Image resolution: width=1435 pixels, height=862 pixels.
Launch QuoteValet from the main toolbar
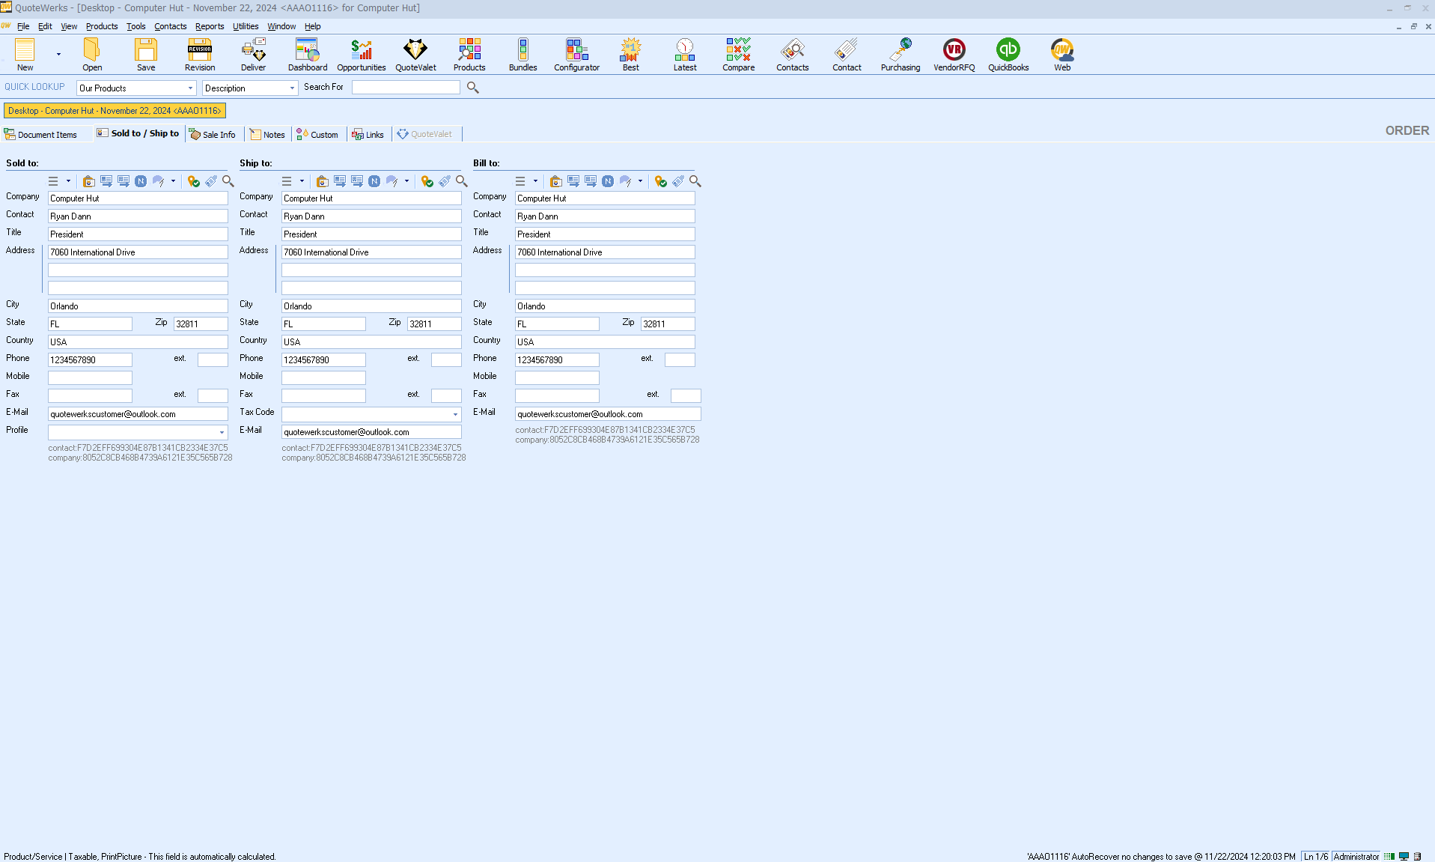(415, 55)
